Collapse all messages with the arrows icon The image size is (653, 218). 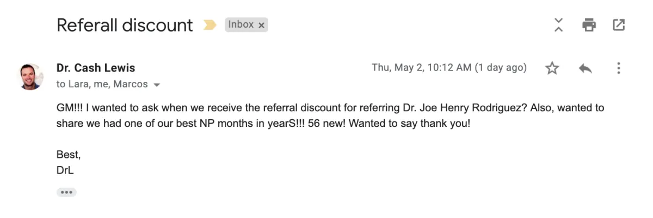tap(558, 25)
